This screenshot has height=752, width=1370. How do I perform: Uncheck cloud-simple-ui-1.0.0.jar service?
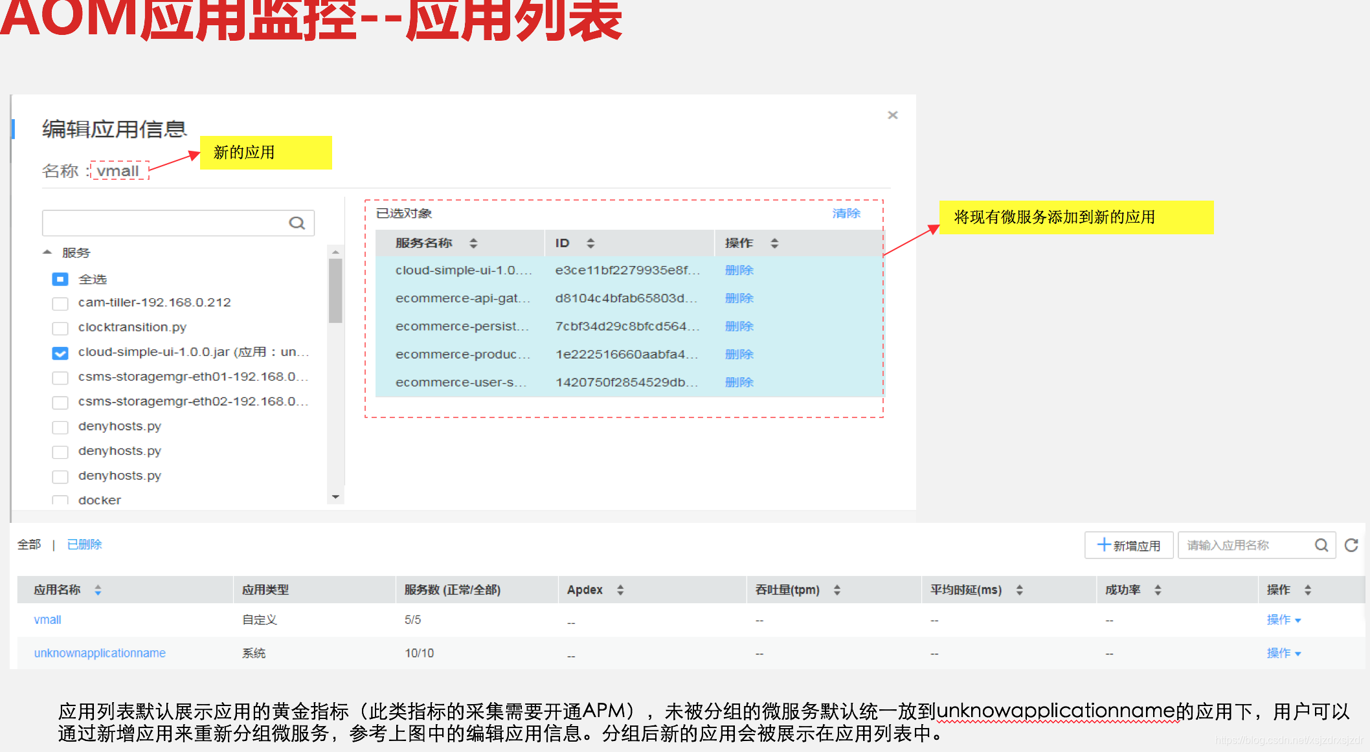60,353
